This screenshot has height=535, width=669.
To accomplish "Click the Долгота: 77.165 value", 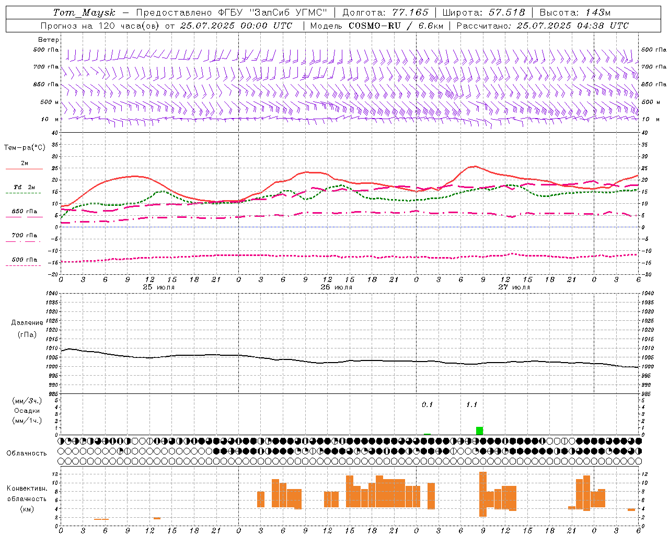I will (x=385, y=13).
